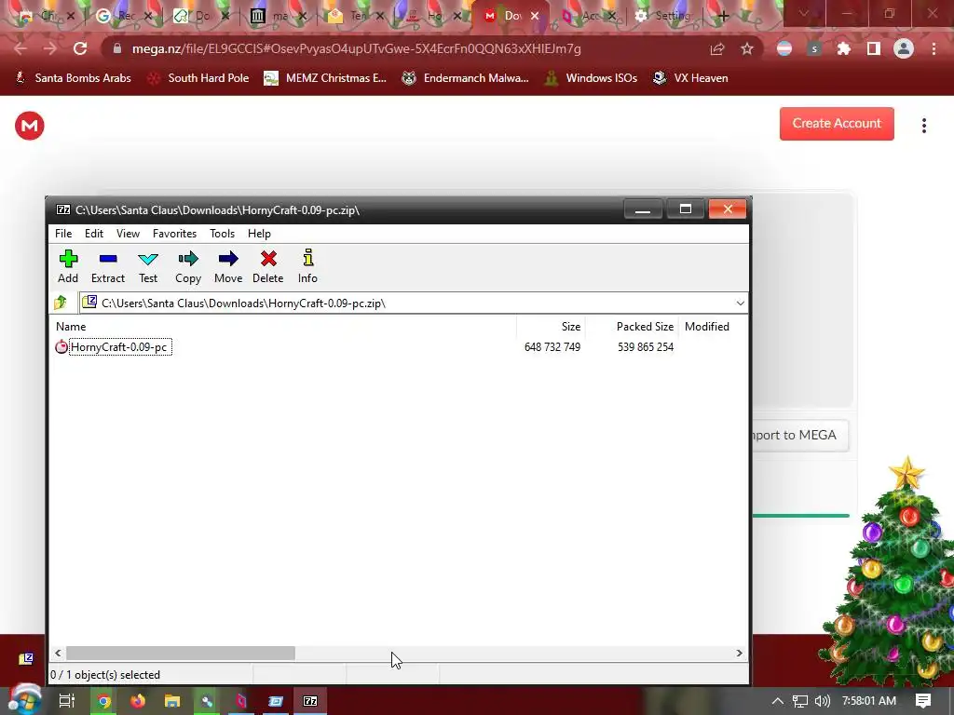Share this page from the address bar

click(x=717, y=48)
